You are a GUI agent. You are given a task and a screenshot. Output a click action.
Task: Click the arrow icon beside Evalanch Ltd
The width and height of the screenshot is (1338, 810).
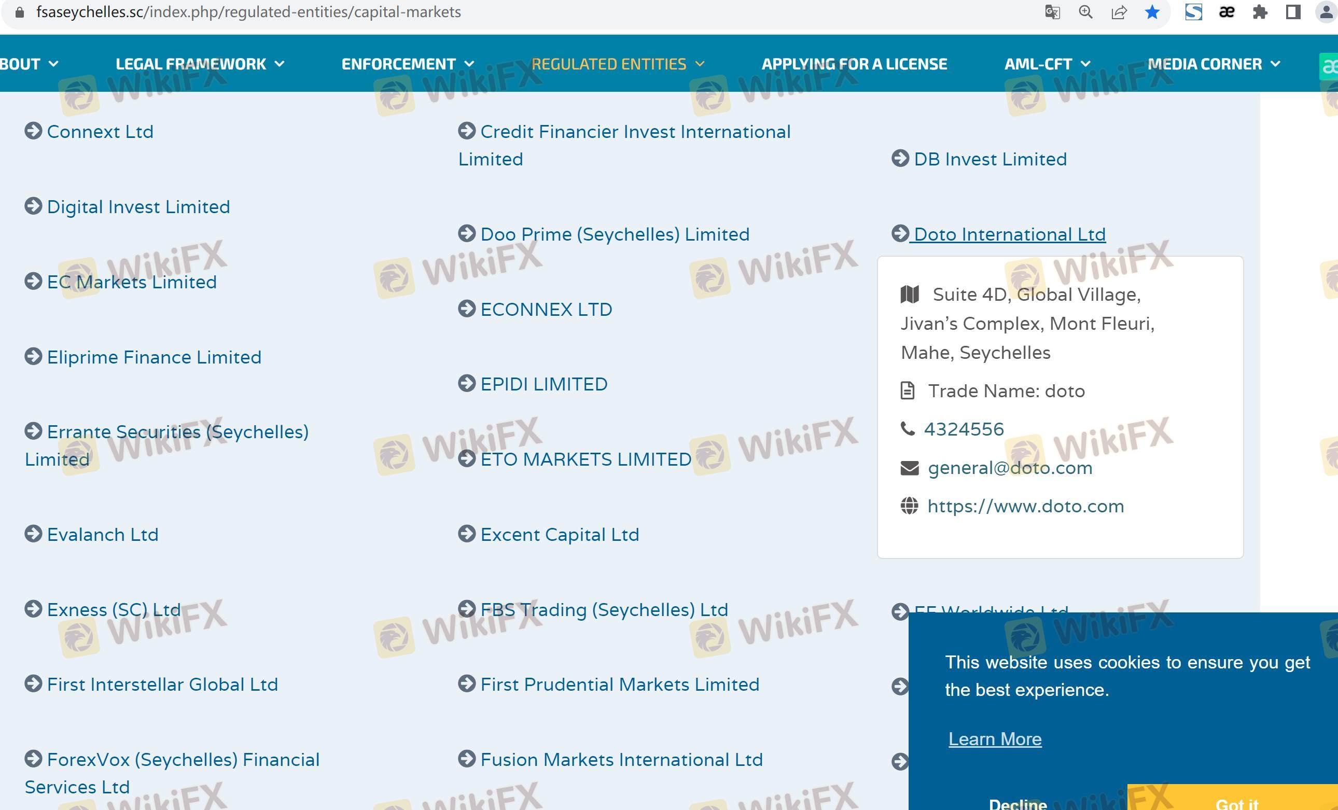(33, 534)
